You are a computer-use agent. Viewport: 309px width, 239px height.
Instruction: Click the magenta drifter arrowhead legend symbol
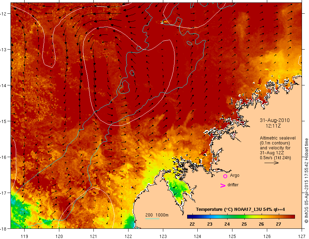pyautogui.click(x=223, y=185)
